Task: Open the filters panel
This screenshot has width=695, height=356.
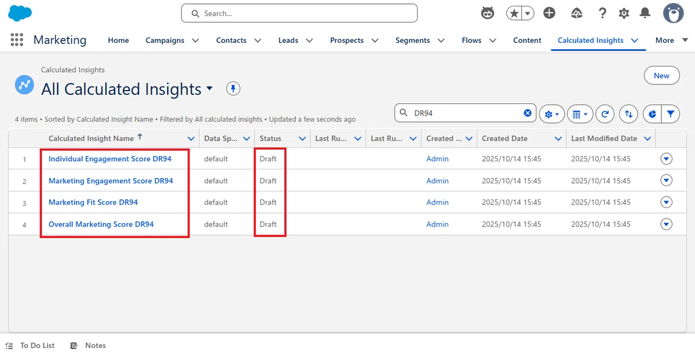Action: click(x=670, y=114)
